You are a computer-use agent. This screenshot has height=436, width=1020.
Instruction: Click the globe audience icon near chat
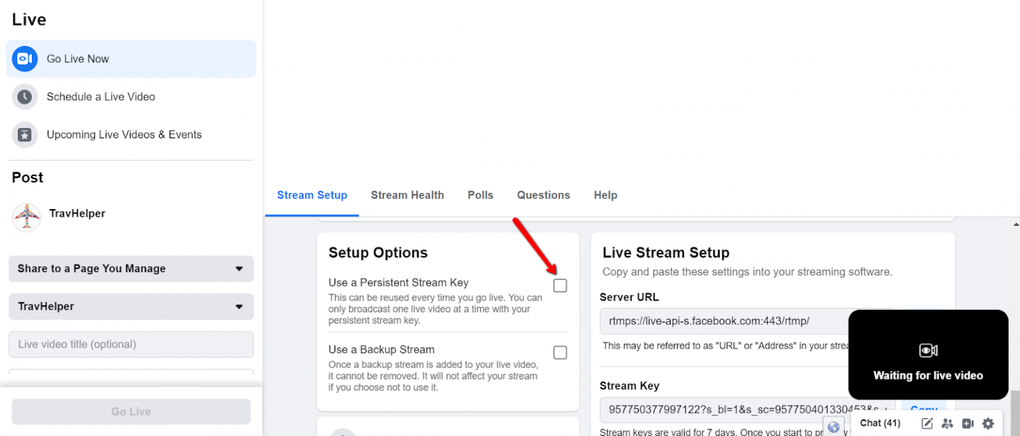tap(834, 427)
